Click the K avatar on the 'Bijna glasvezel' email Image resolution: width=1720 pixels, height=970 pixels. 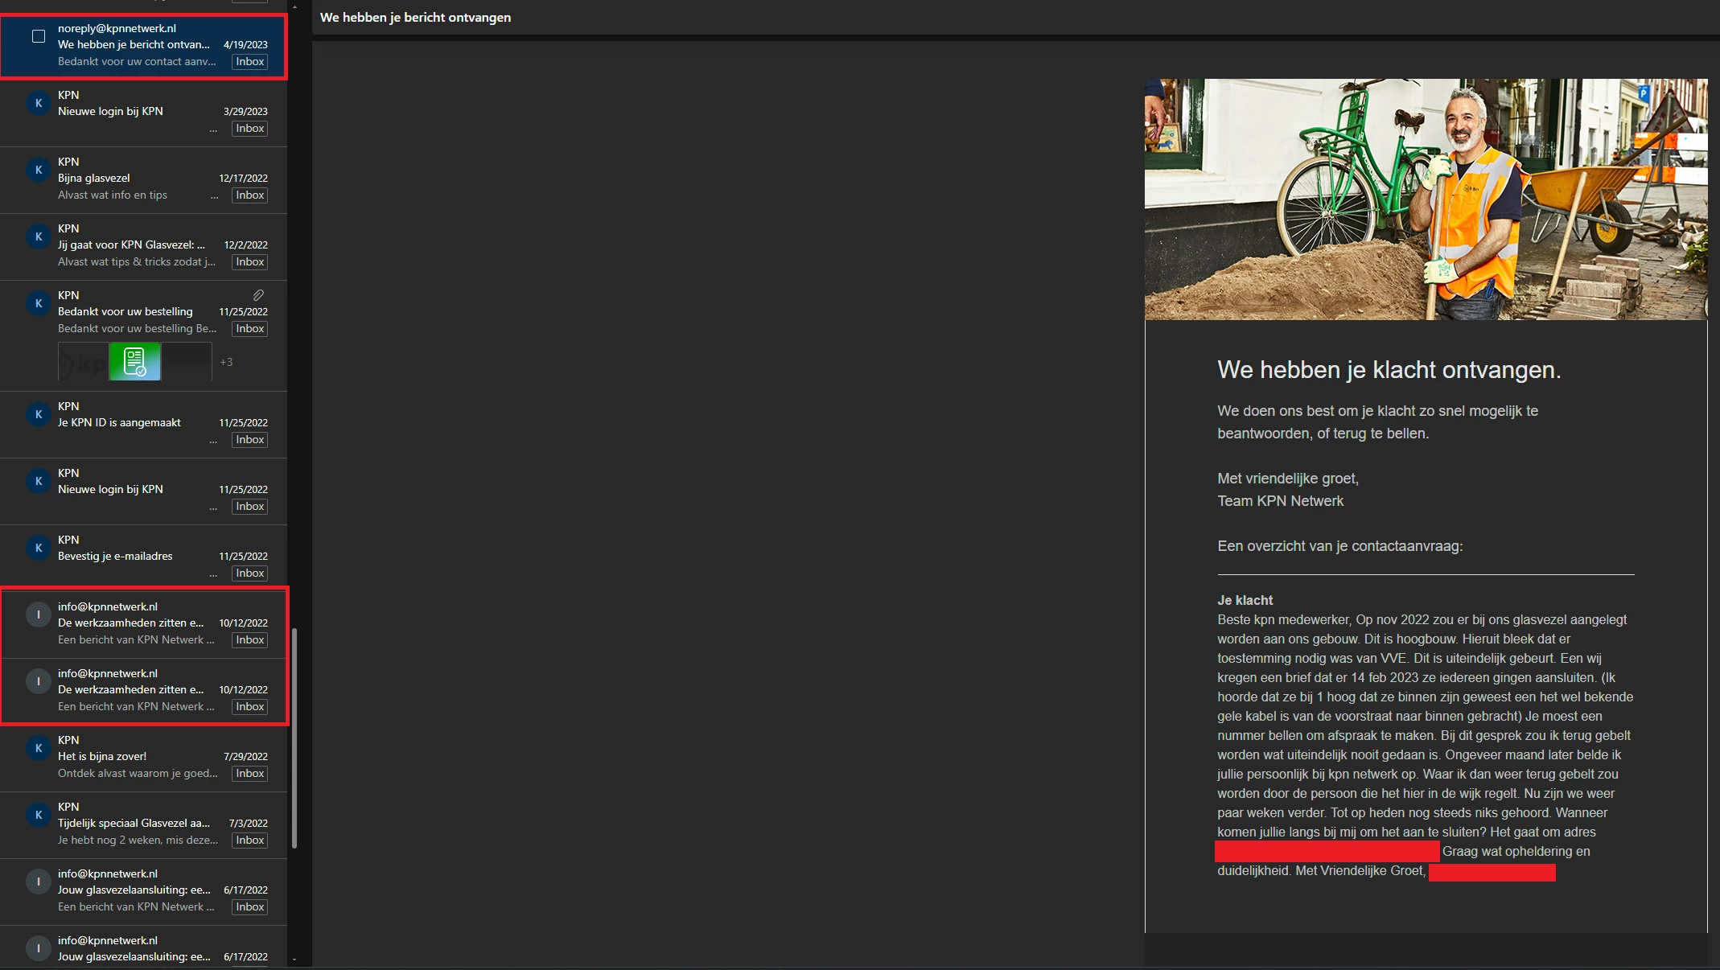(38, 170)
